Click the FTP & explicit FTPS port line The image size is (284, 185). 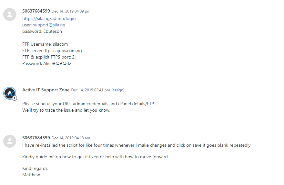pyautogui.click(x=49, y=57)
